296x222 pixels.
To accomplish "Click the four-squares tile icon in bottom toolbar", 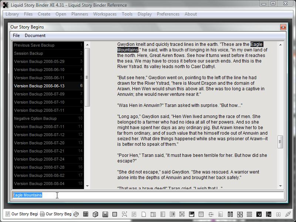I will 239,214.
